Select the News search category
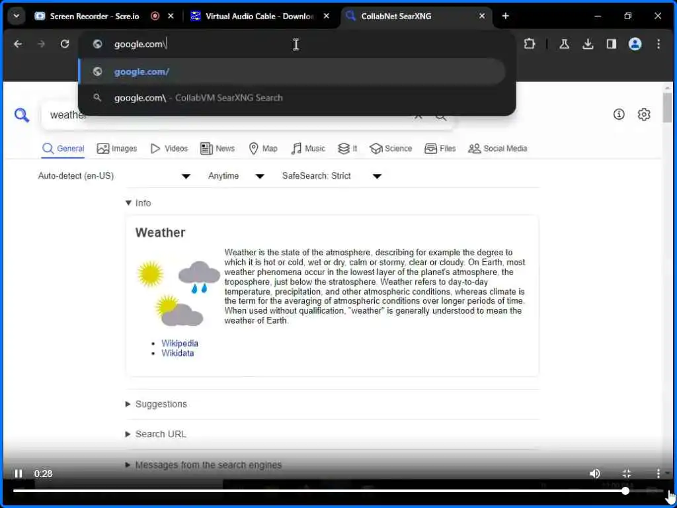677x508 pixels. coord(218,149)
